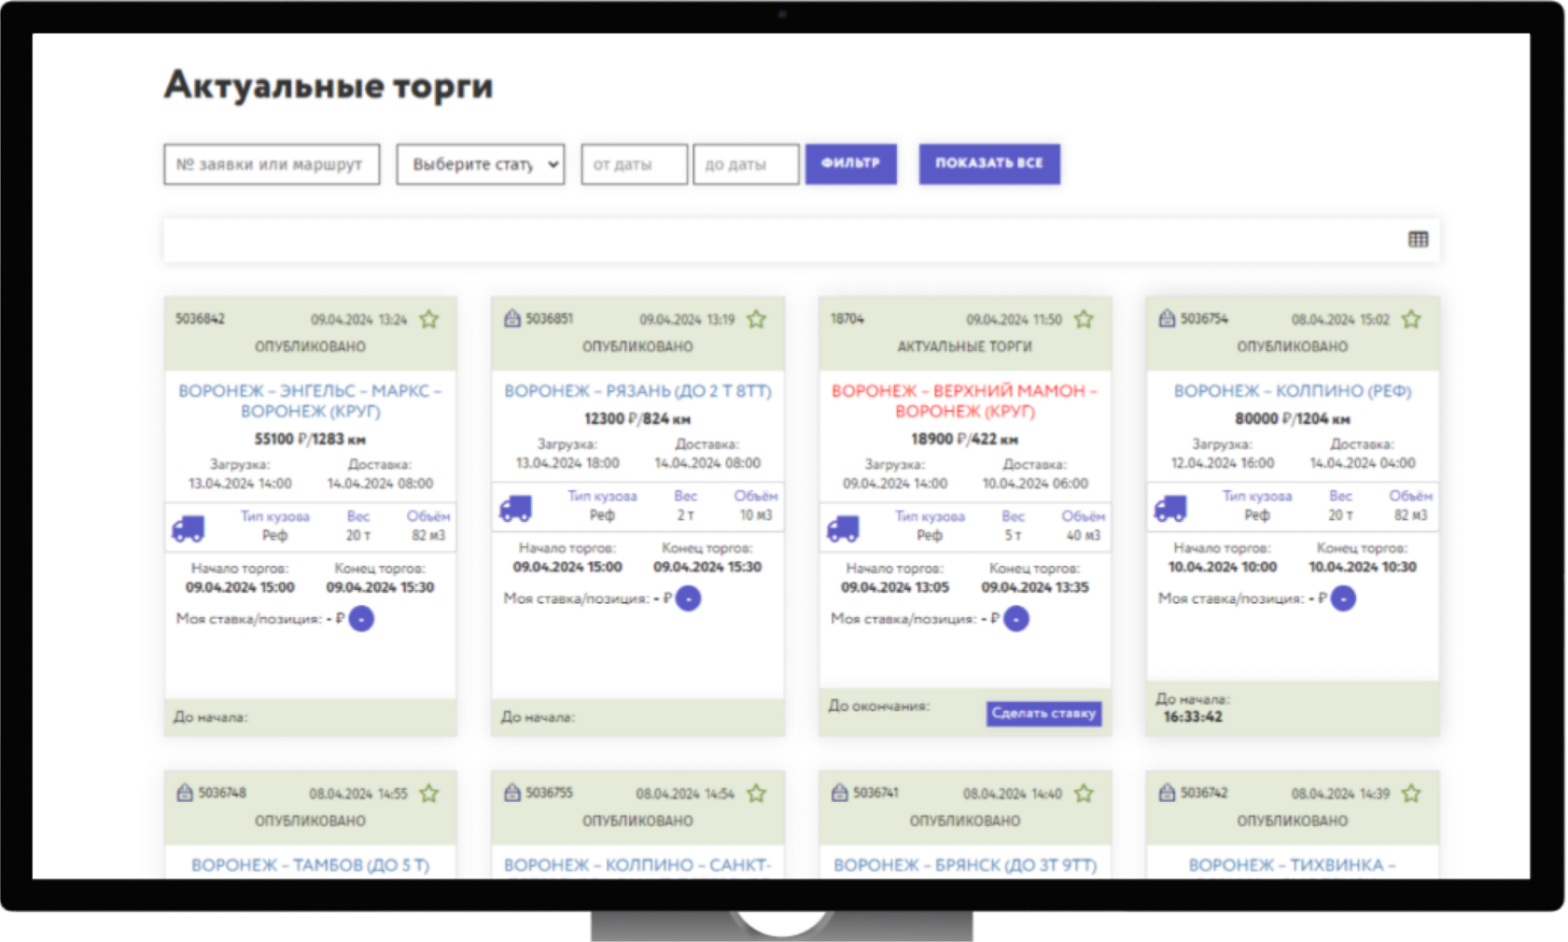Open route Воронеж – Колпино – Санкт-
This screenshot has height=942, width=1568.
pos(637,865)
